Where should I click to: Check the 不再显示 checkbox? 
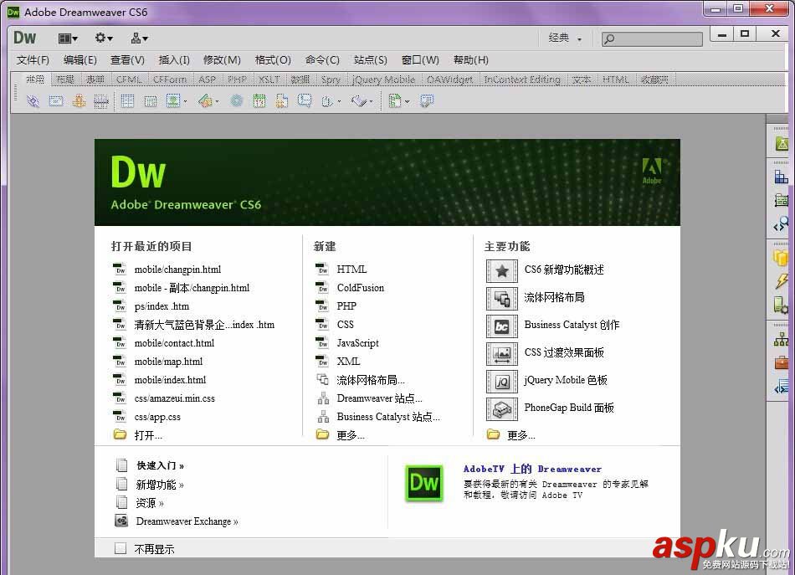[x=121, y=548]
